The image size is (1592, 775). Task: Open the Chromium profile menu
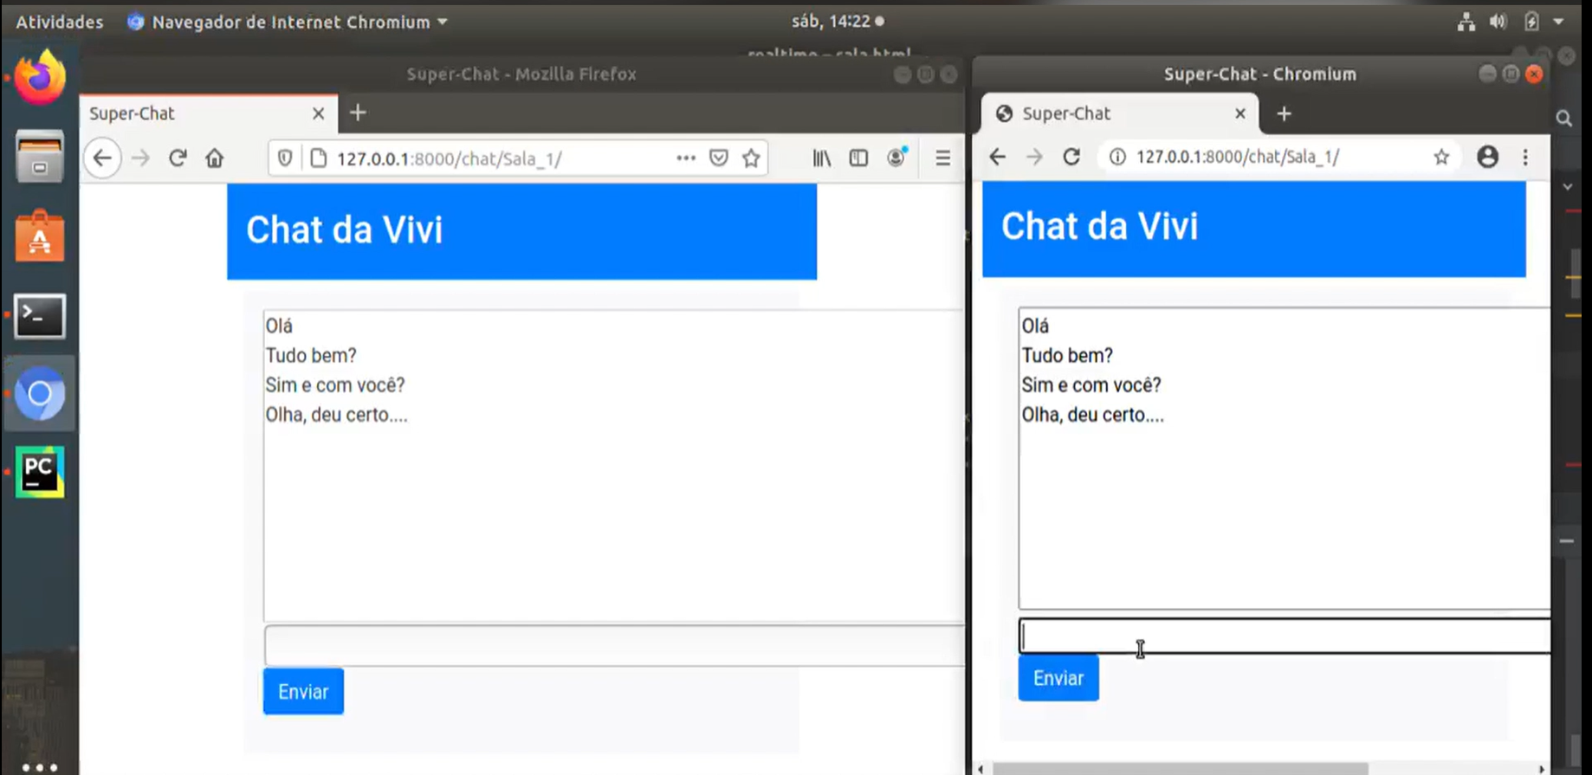pos(1488,157)
